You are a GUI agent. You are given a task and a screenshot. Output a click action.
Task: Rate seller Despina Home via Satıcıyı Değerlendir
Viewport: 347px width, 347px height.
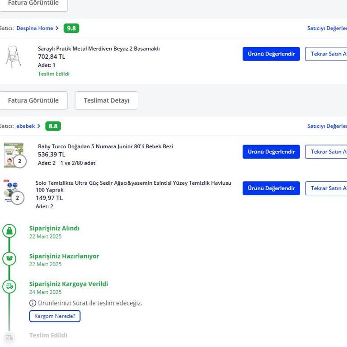pos(327,28)
